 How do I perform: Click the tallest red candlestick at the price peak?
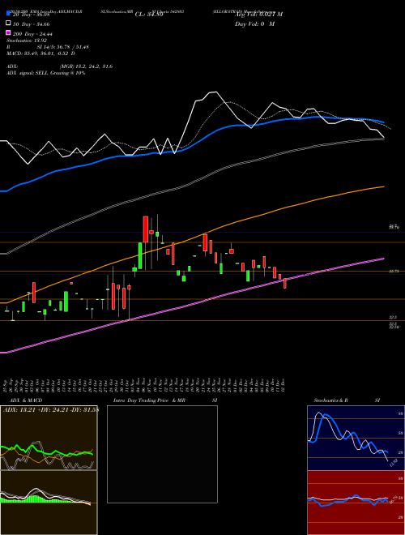[x=146, y=229]
